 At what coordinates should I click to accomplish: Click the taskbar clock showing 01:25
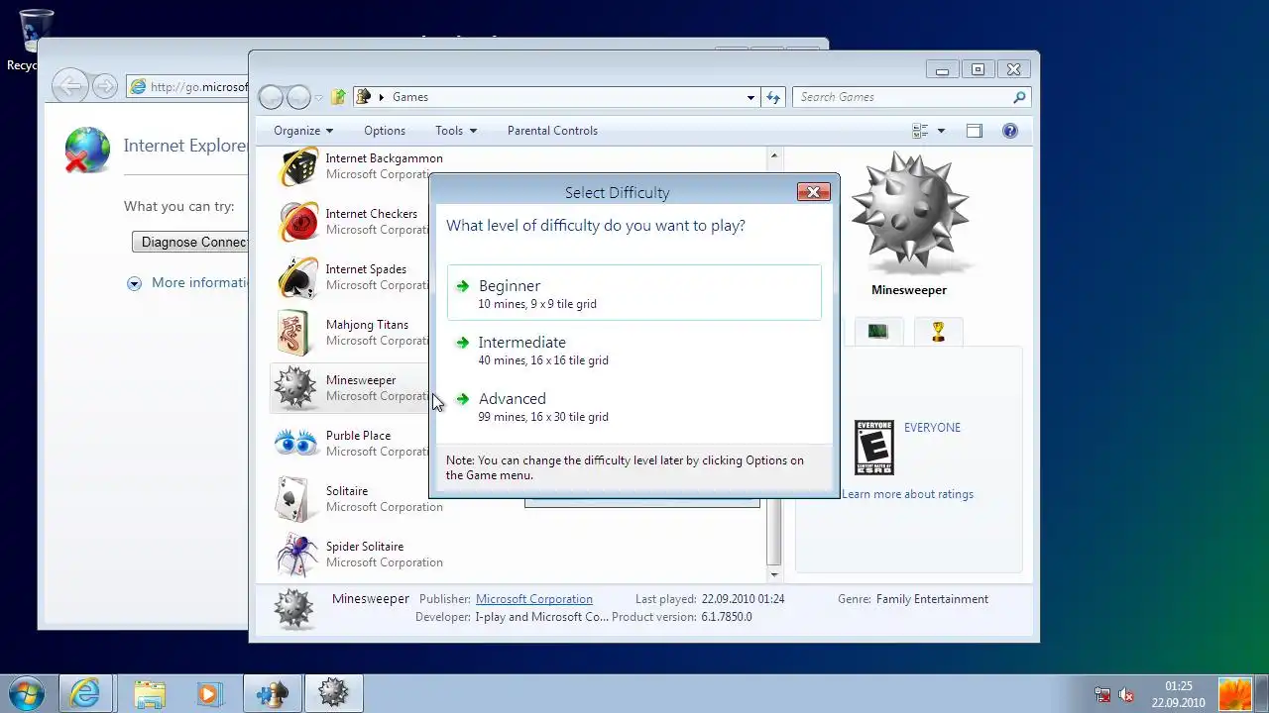[1178, 693]
